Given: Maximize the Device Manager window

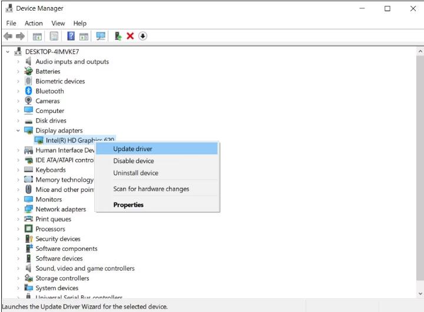Looking at the screenshot, I should [x=387, y=8].
